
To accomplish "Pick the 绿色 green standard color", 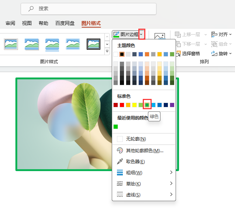I will [147, 105].
